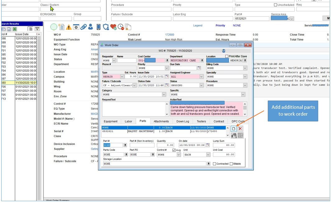Click into the RequestText box
Viewport: 332px width, 203px height.
[133, 109]
